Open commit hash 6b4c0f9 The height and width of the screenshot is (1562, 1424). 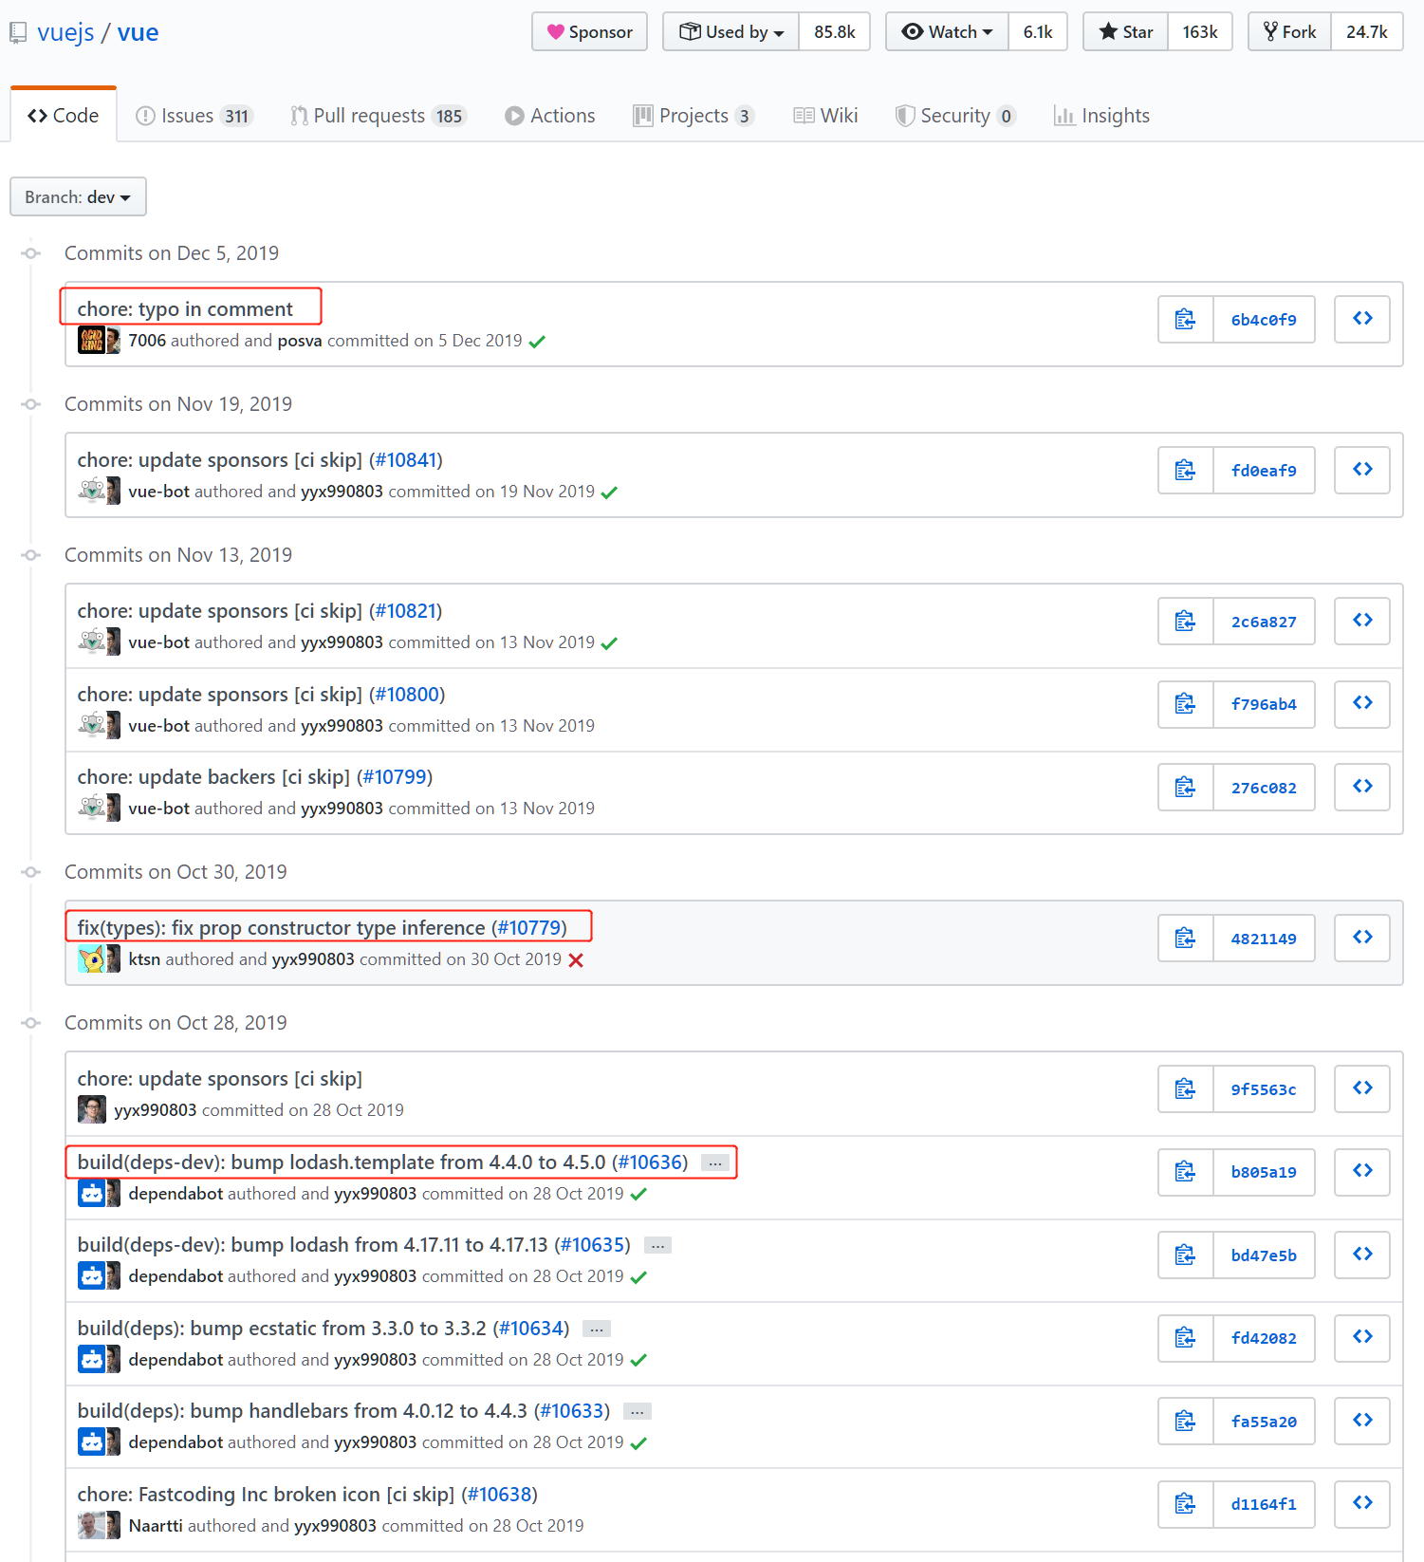pyautogui.click(x=1264, y=320)
